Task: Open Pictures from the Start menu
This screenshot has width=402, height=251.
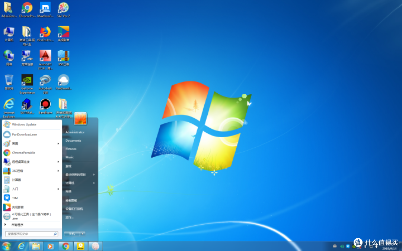Action: click(x=71, y=149)
